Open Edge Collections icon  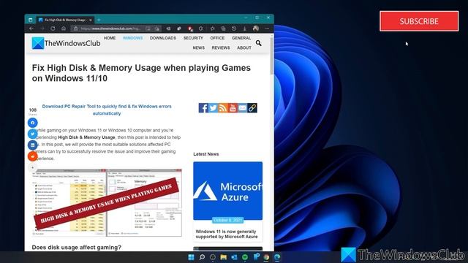(223, 28)
